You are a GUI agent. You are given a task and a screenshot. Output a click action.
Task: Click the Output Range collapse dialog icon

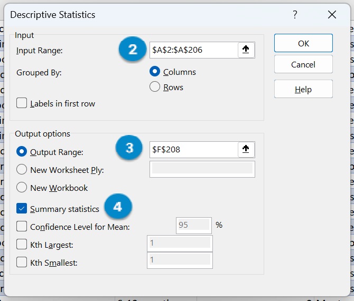click(246, 150)
